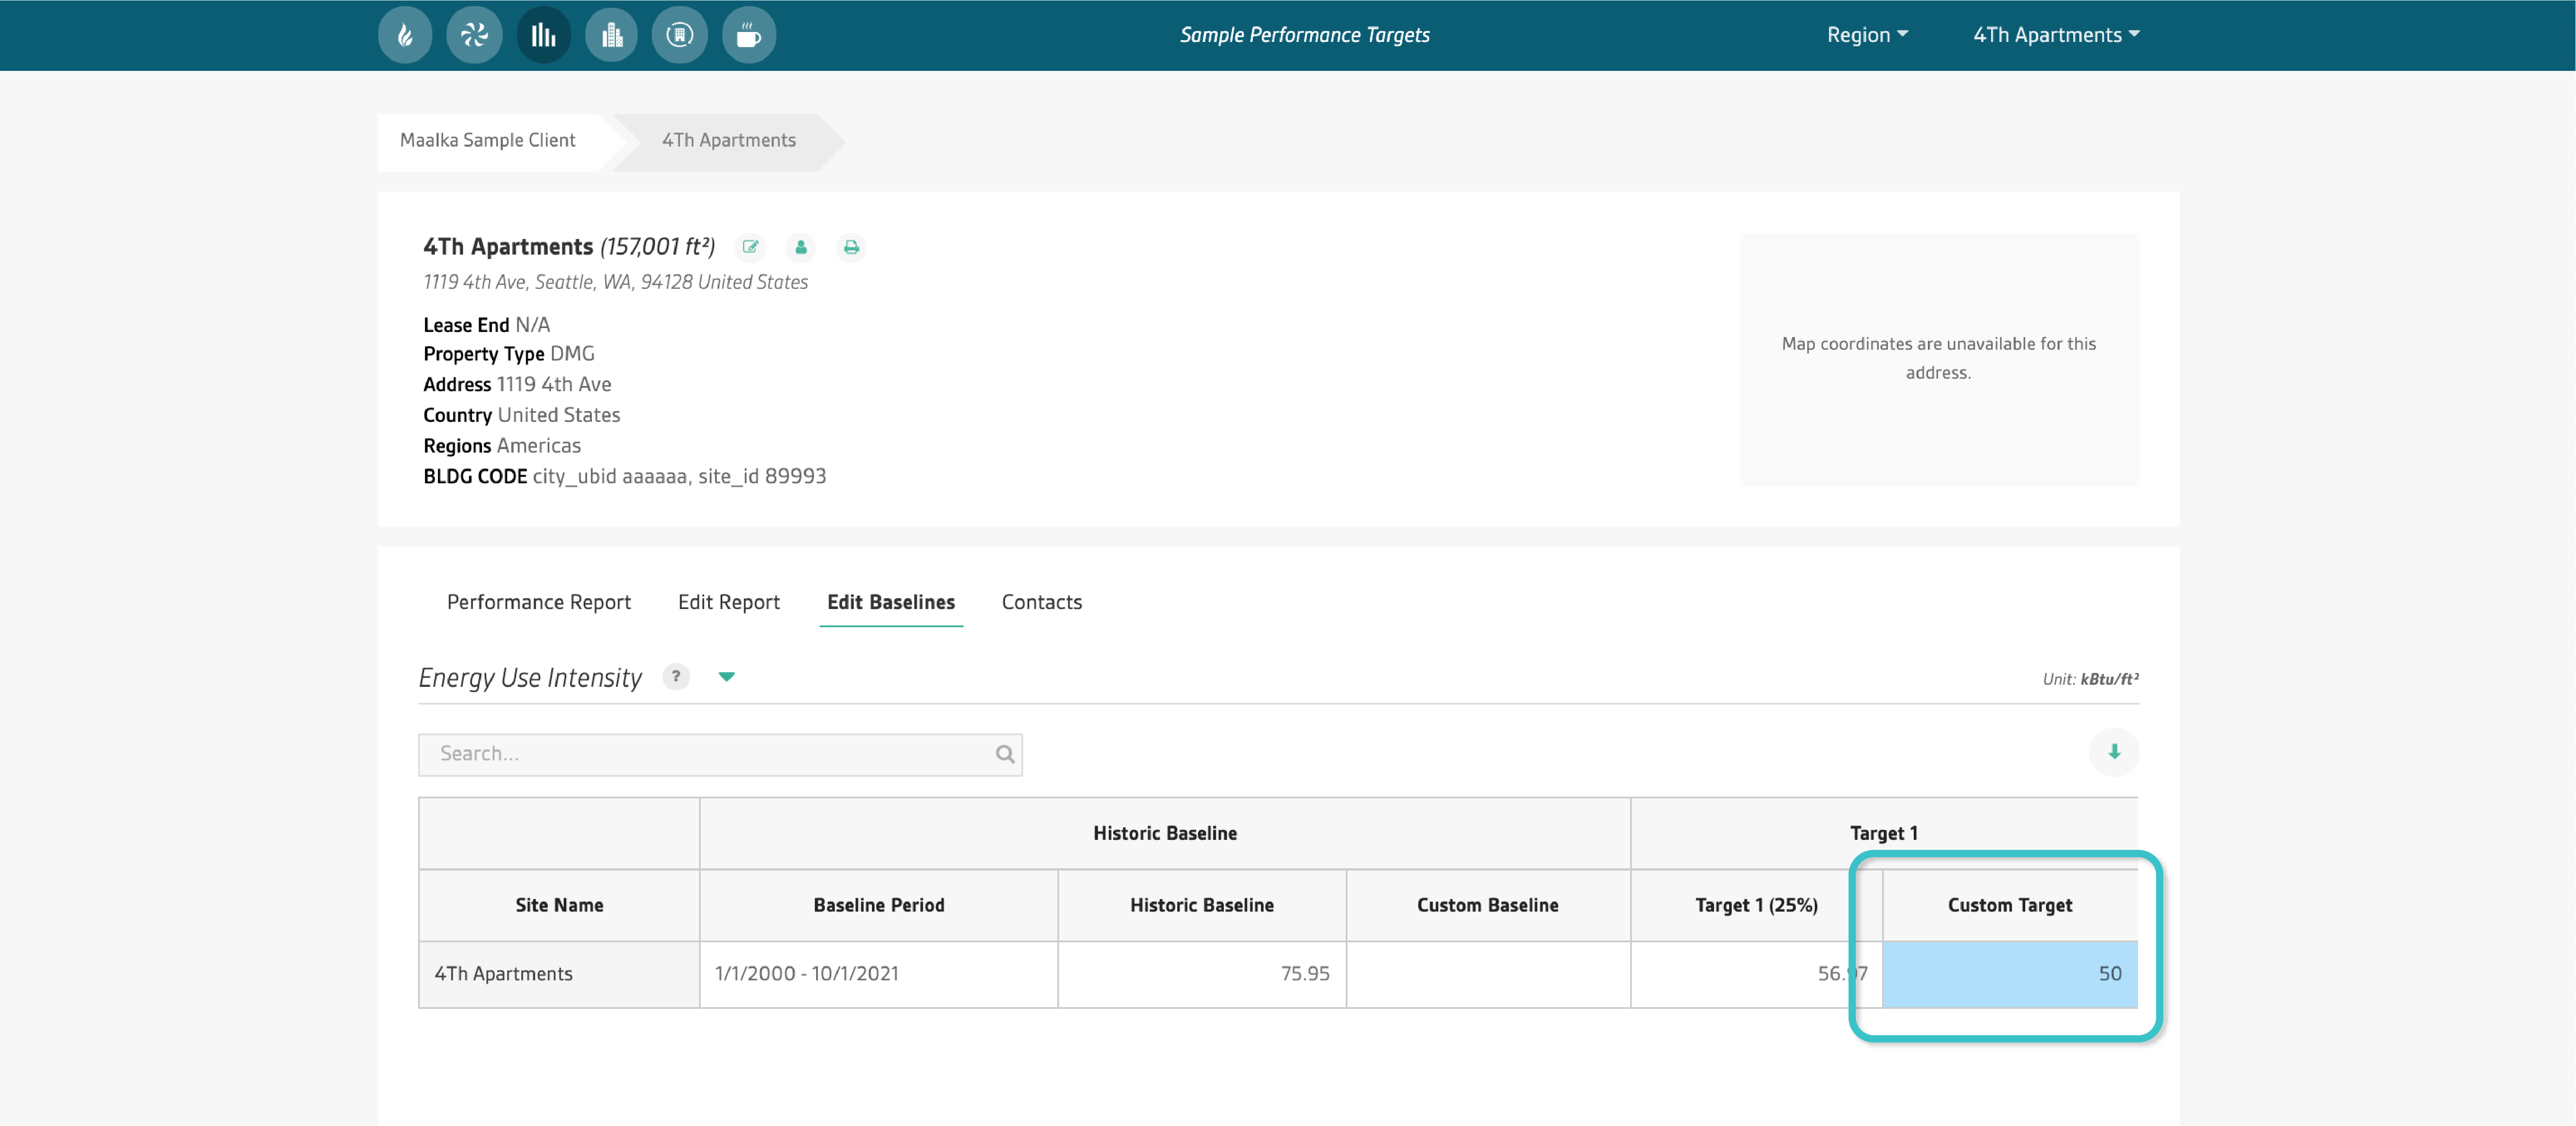The image size is (2576, 1126).
Task: Click the Target 1 (25%) column header
Action: click(x=1756, y=905)
